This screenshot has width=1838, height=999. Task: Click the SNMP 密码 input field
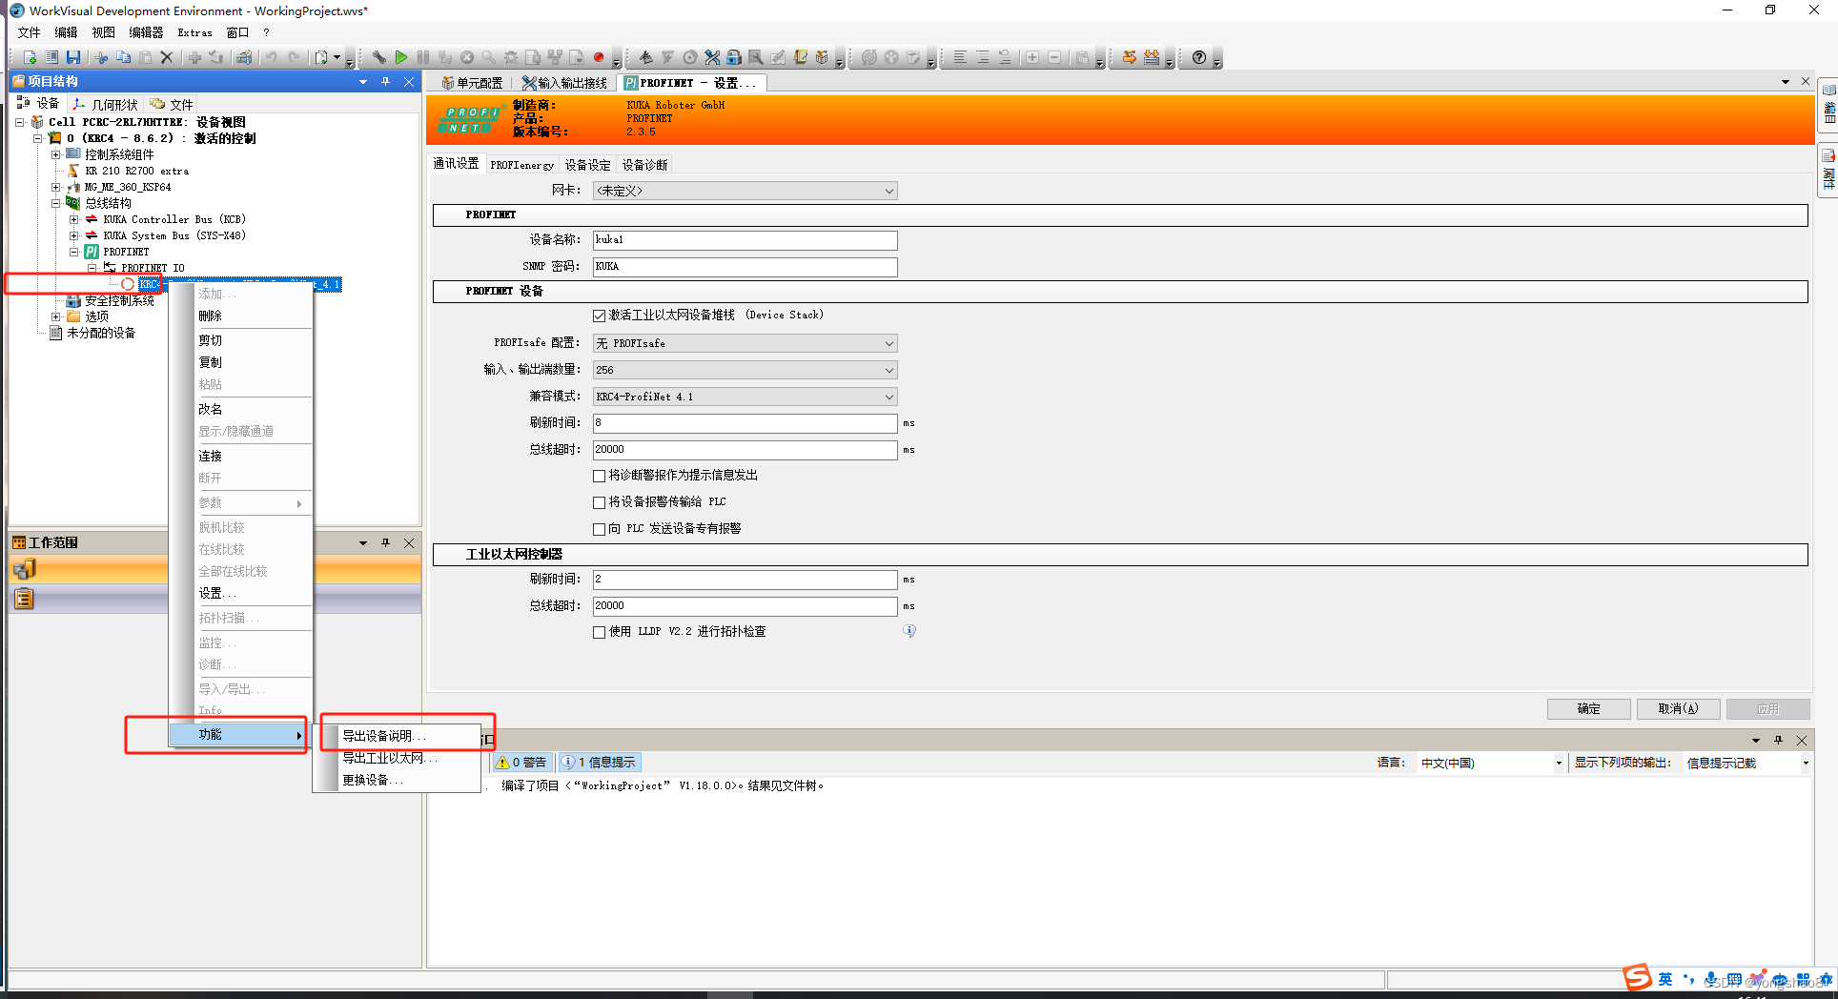745,267
